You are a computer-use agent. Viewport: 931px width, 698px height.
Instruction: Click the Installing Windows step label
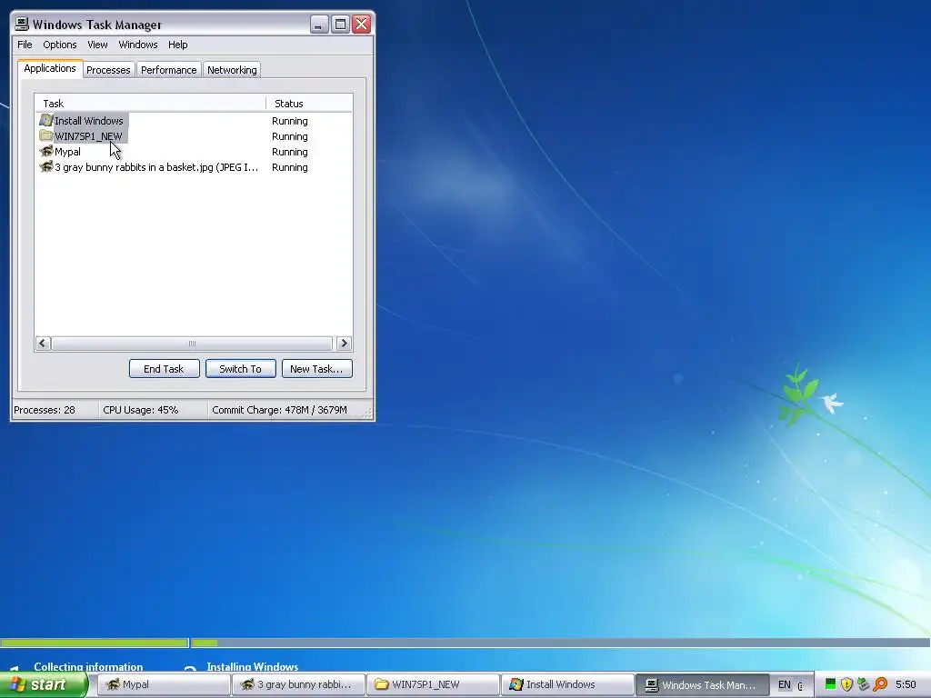tap(253, 666)
